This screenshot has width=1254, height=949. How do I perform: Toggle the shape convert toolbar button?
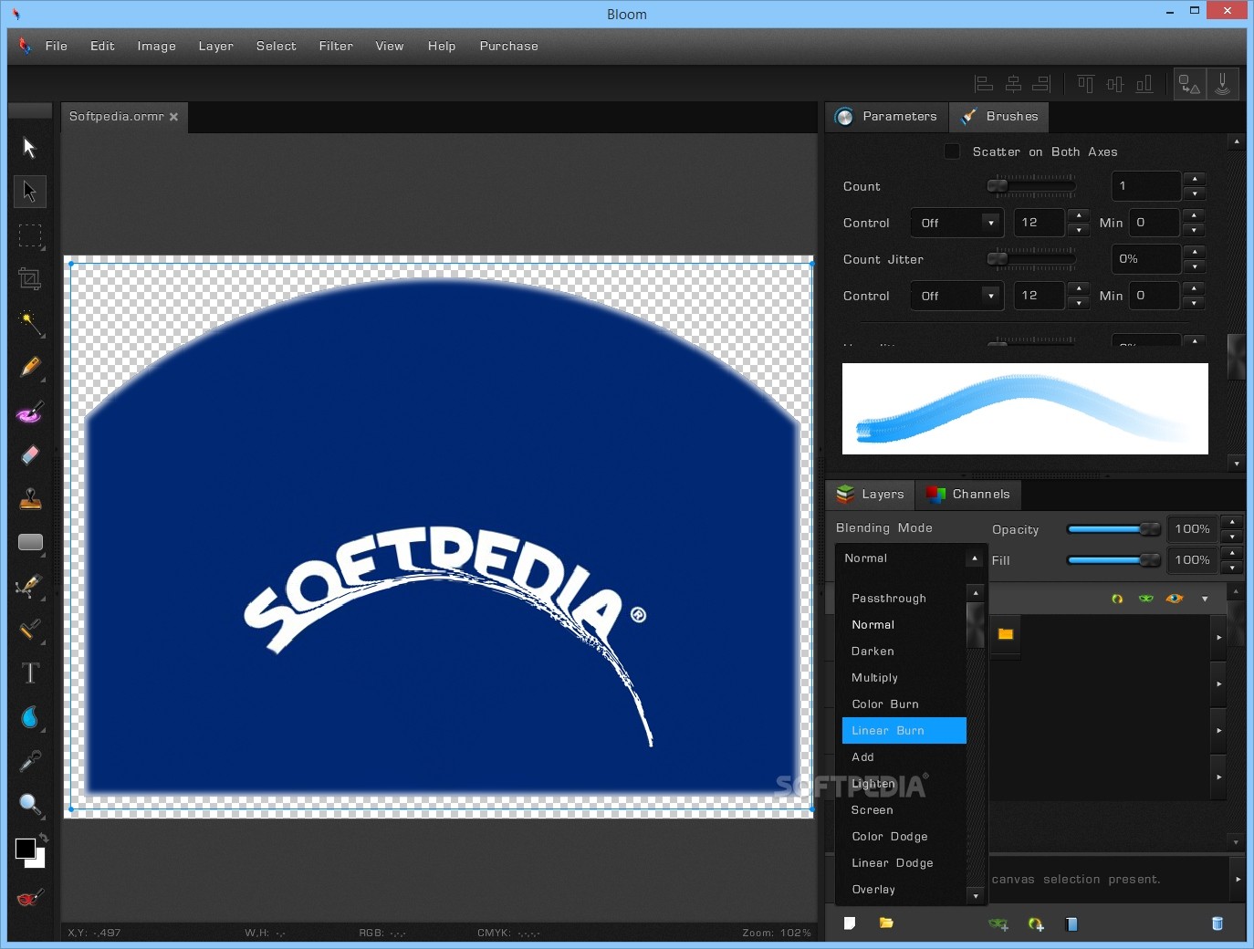click(1189, 84)
